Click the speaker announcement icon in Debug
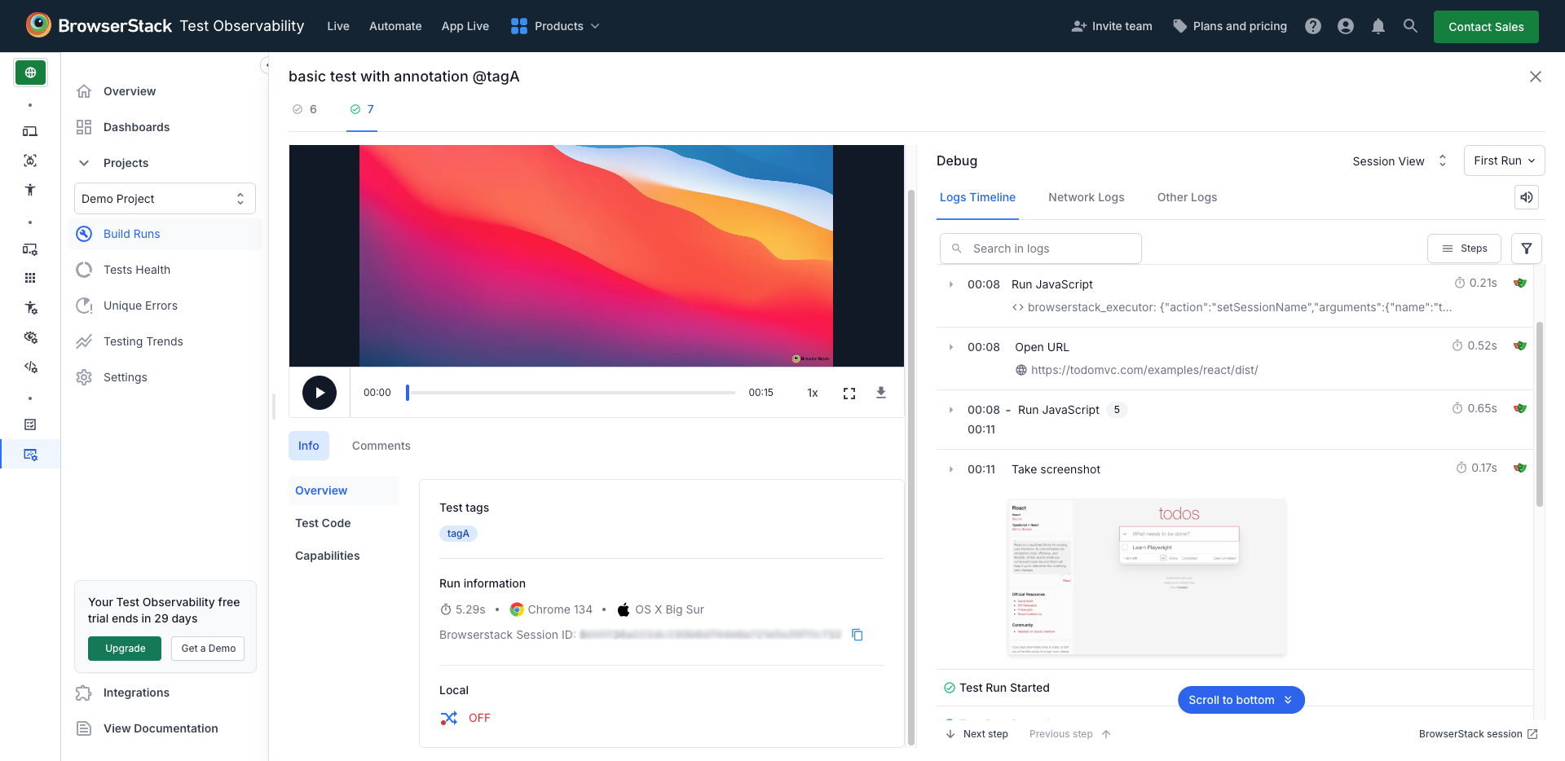This screenshot has width=1565, height=761. click(x=1526, y=197)
